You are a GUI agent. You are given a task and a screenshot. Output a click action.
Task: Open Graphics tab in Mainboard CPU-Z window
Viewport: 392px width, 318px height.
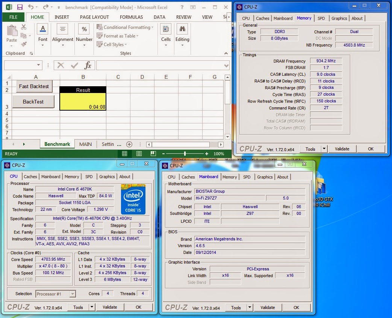click(265, 177)
